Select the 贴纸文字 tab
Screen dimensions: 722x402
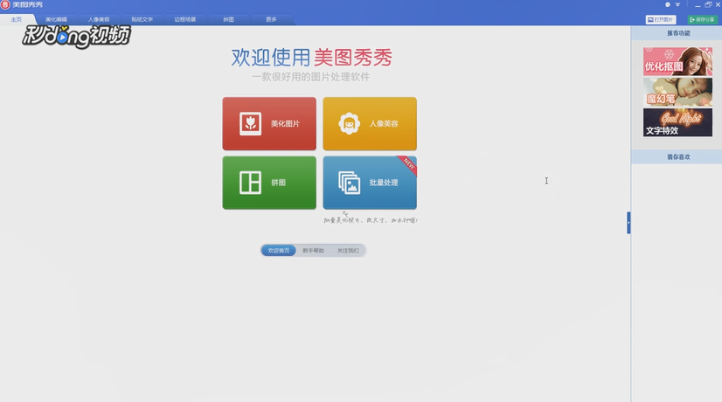pos(142,19)
